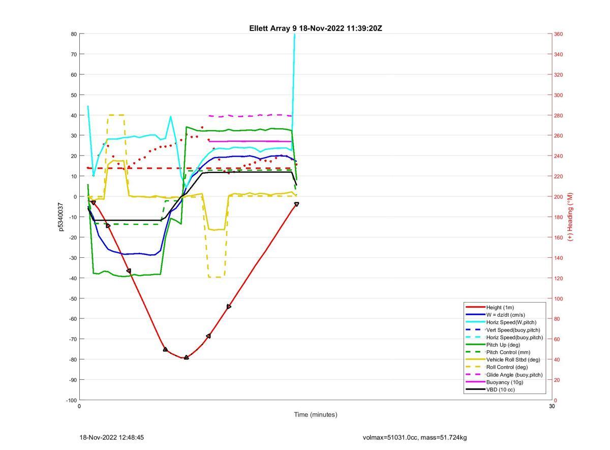The image size is (610, 450).
Task: Click the "300" tick on the heading axis
Action: (x=558, y=95)
